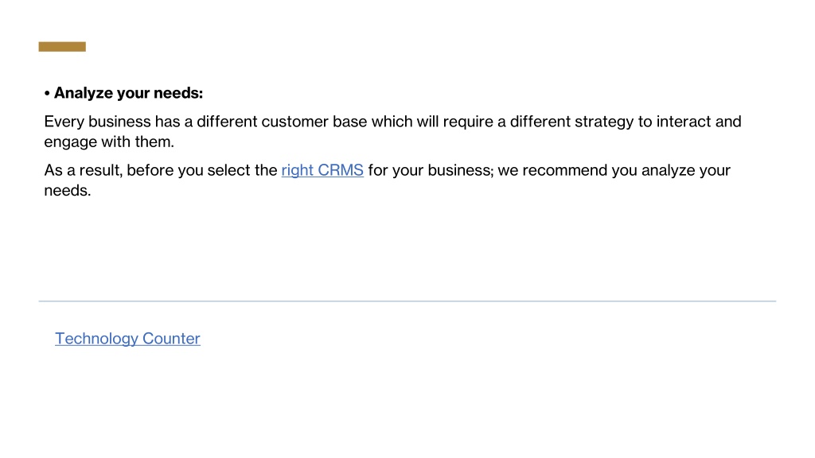Click the word "Technology" in the footer link

click(x=96, y=339)
